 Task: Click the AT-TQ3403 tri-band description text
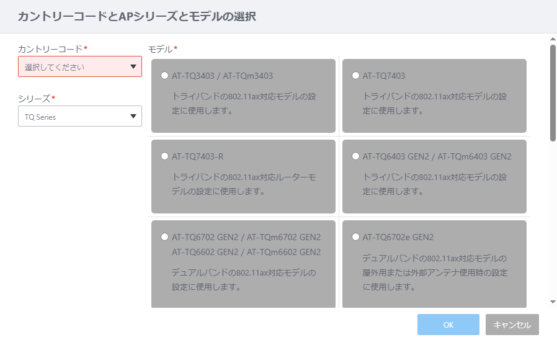tap(244, 104)
